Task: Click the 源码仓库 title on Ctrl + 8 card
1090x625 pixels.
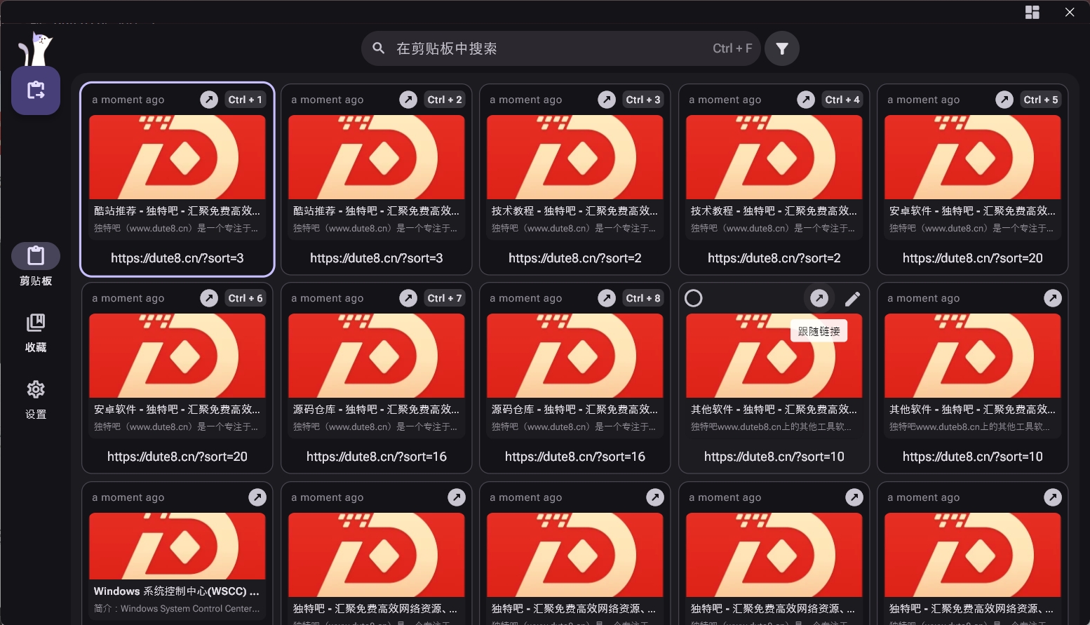Action: click(574, 410)
